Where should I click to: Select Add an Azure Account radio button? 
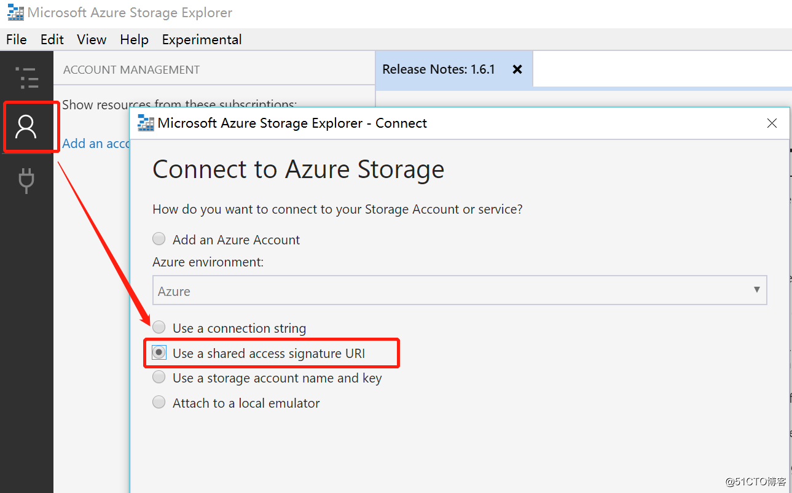pos(159,239)
